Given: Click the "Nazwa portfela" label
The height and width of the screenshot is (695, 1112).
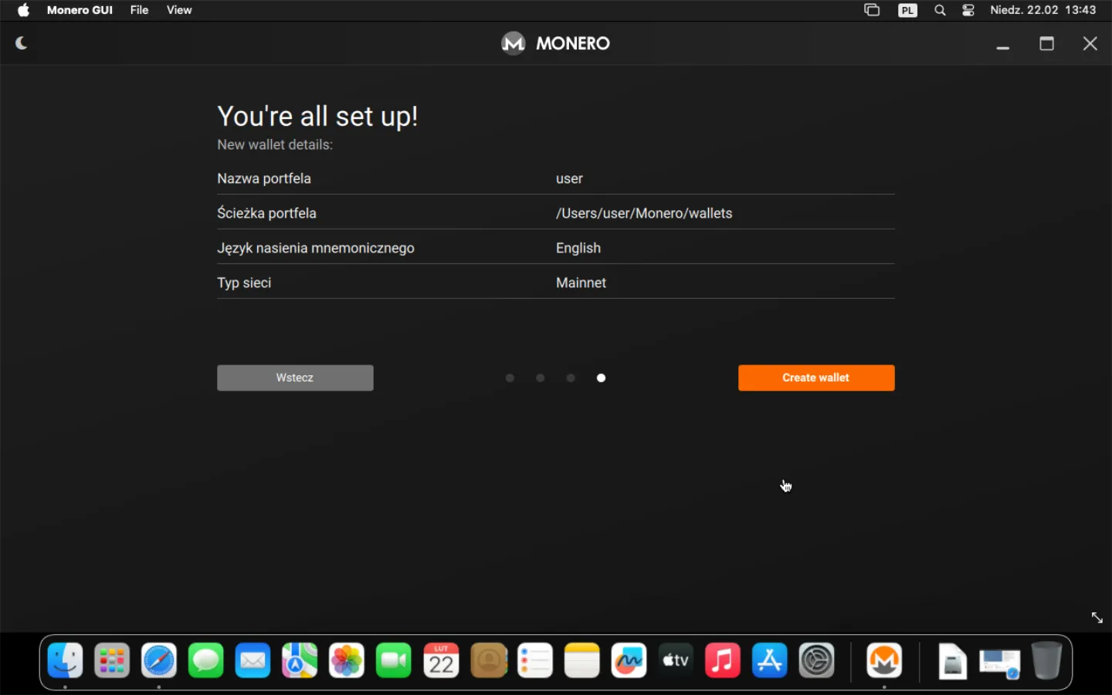Looking at the screenshot, I should coord(264,178).
